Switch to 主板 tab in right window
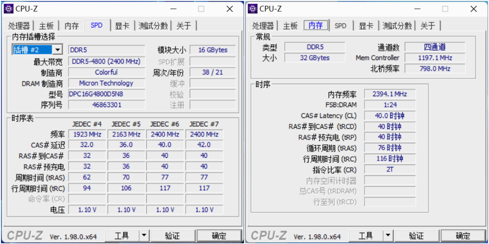 coord(290,26)
